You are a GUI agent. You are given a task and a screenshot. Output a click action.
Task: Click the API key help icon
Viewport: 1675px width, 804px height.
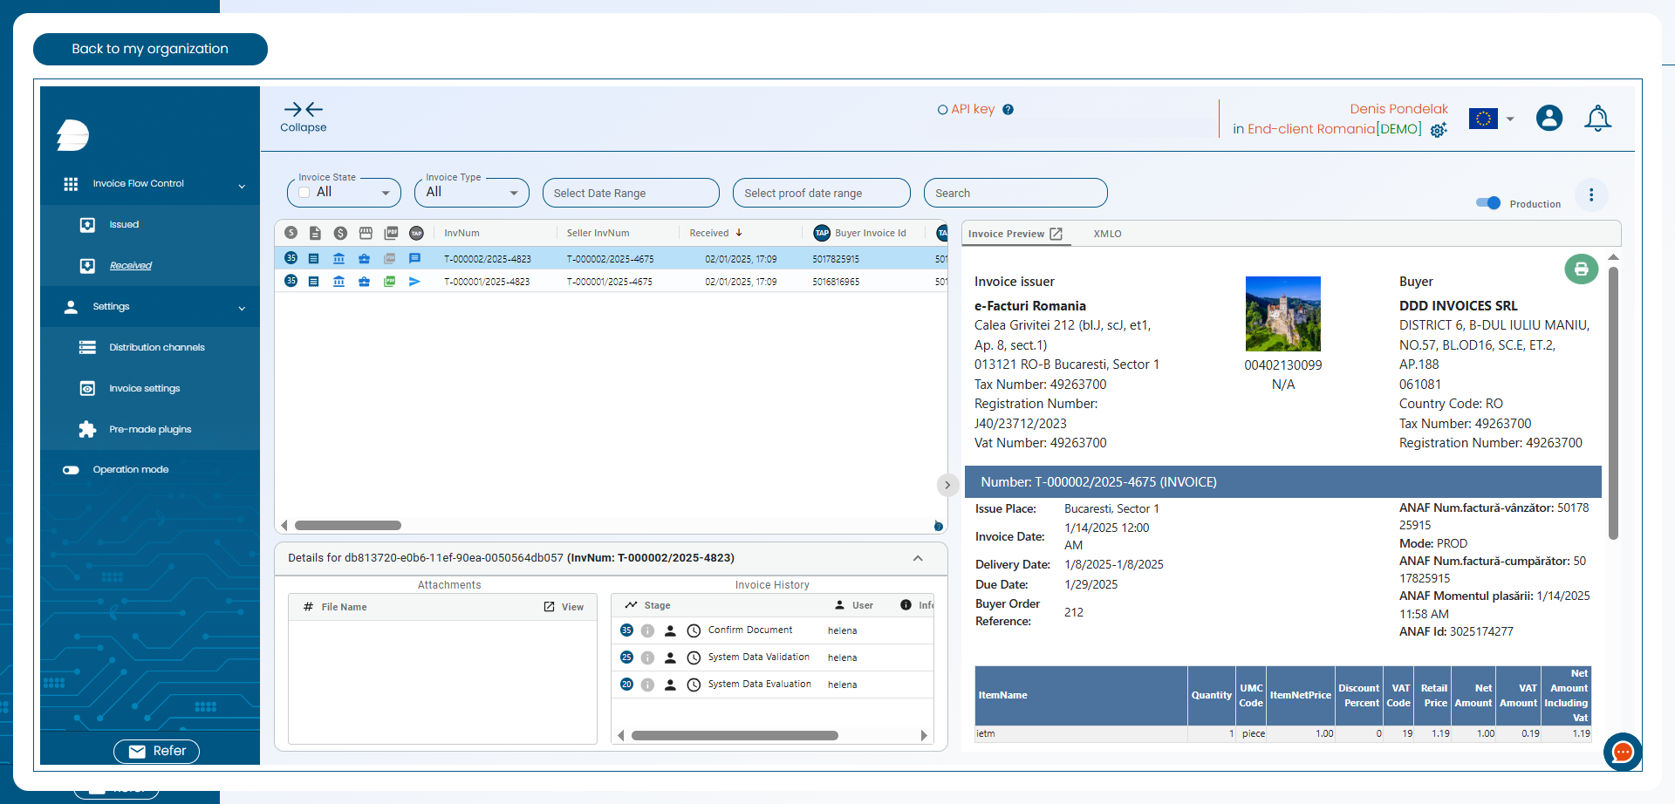click(1008, 110)
